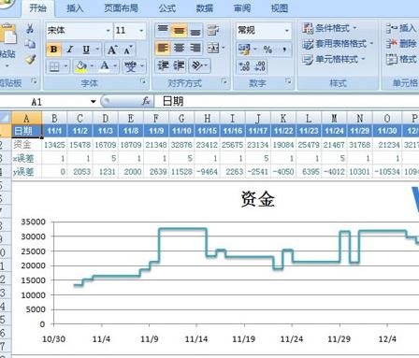
Task: Switch to the 数据 ribbon tab
Action: click(205, 8)
